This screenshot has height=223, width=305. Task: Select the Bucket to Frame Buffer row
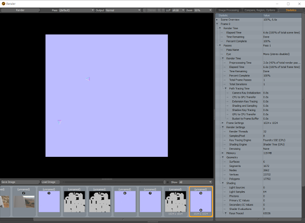tap(259, 119)
